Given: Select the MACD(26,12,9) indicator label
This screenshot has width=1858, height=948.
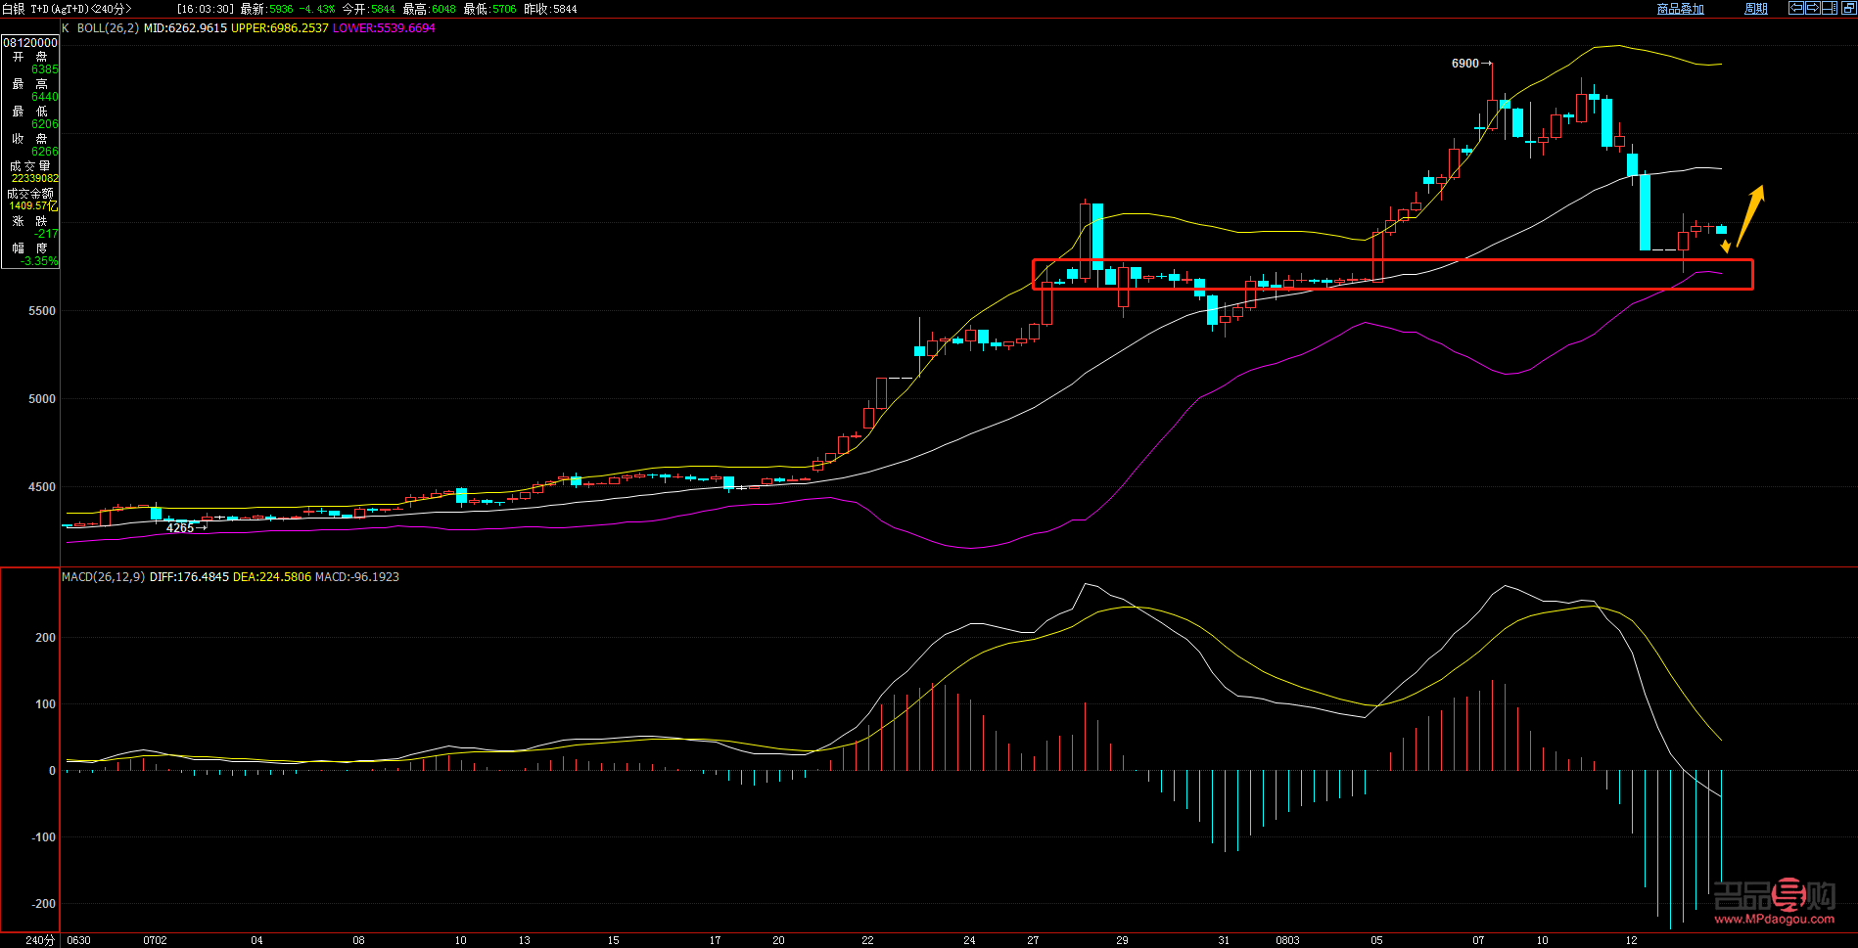Looking at the screenshot, I should click(x=103, y=577).
